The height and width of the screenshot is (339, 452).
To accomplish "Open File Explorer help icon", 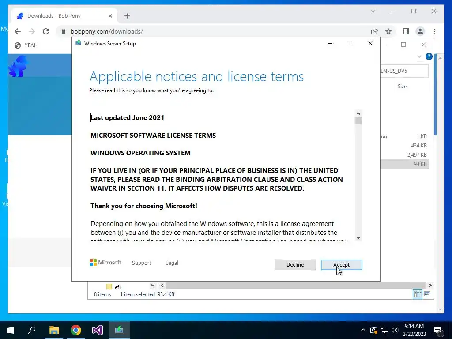I will pyautogui.click(x=429, y=56).
